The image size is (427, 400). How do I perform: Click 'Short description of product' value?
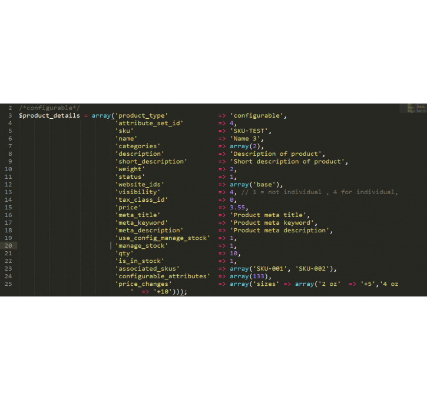coord(287,161)
